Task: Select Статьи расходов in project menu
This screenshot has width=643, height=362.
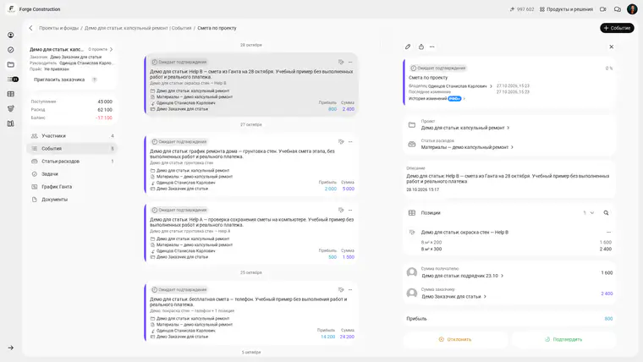Action: point(72,161)
